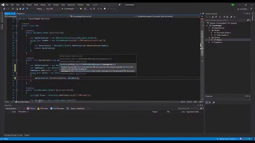Click the Save toolbar icon
The image size is (255, 143).
click(x=20, y=9)
